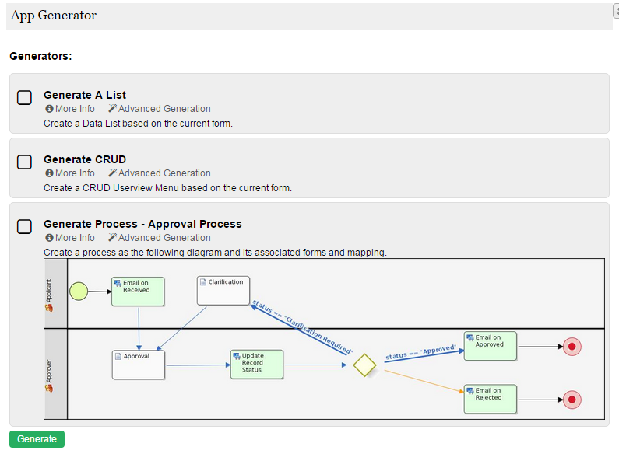
Task: Click the tool icon on Email on Approved
Action: tap(470, 337)
